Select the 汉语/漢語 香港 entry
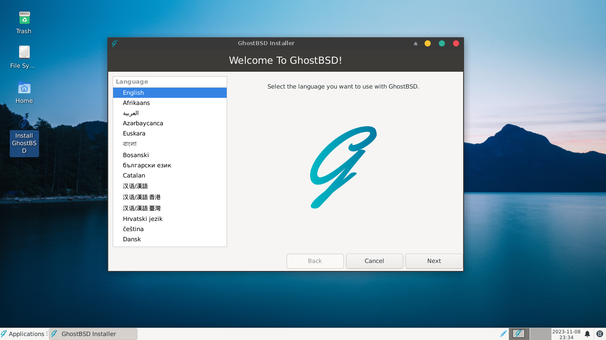The image size is (606, 340). point(170,197)
